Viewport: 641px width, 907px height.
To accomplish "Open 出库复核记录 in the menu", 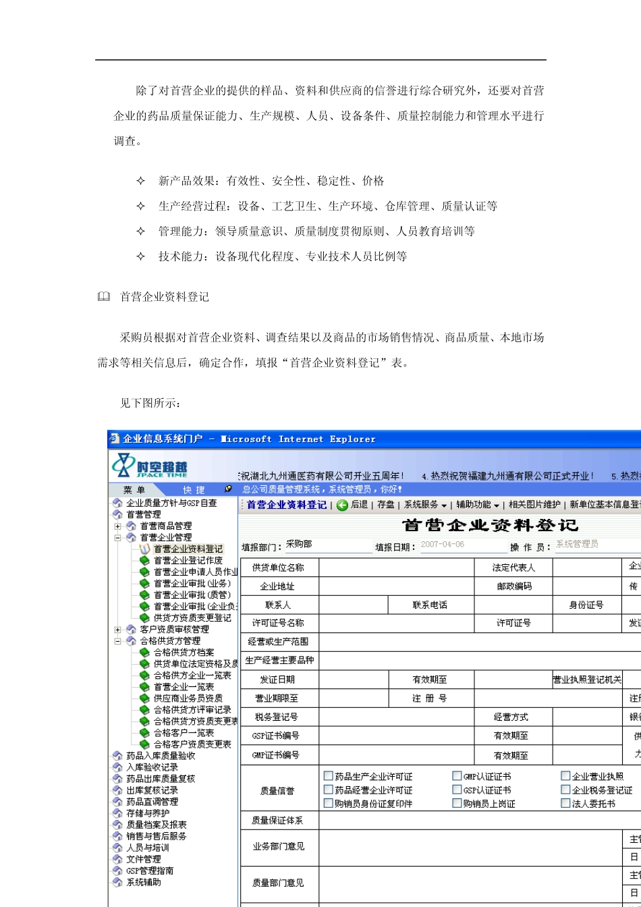I will (x=152, y=790).
